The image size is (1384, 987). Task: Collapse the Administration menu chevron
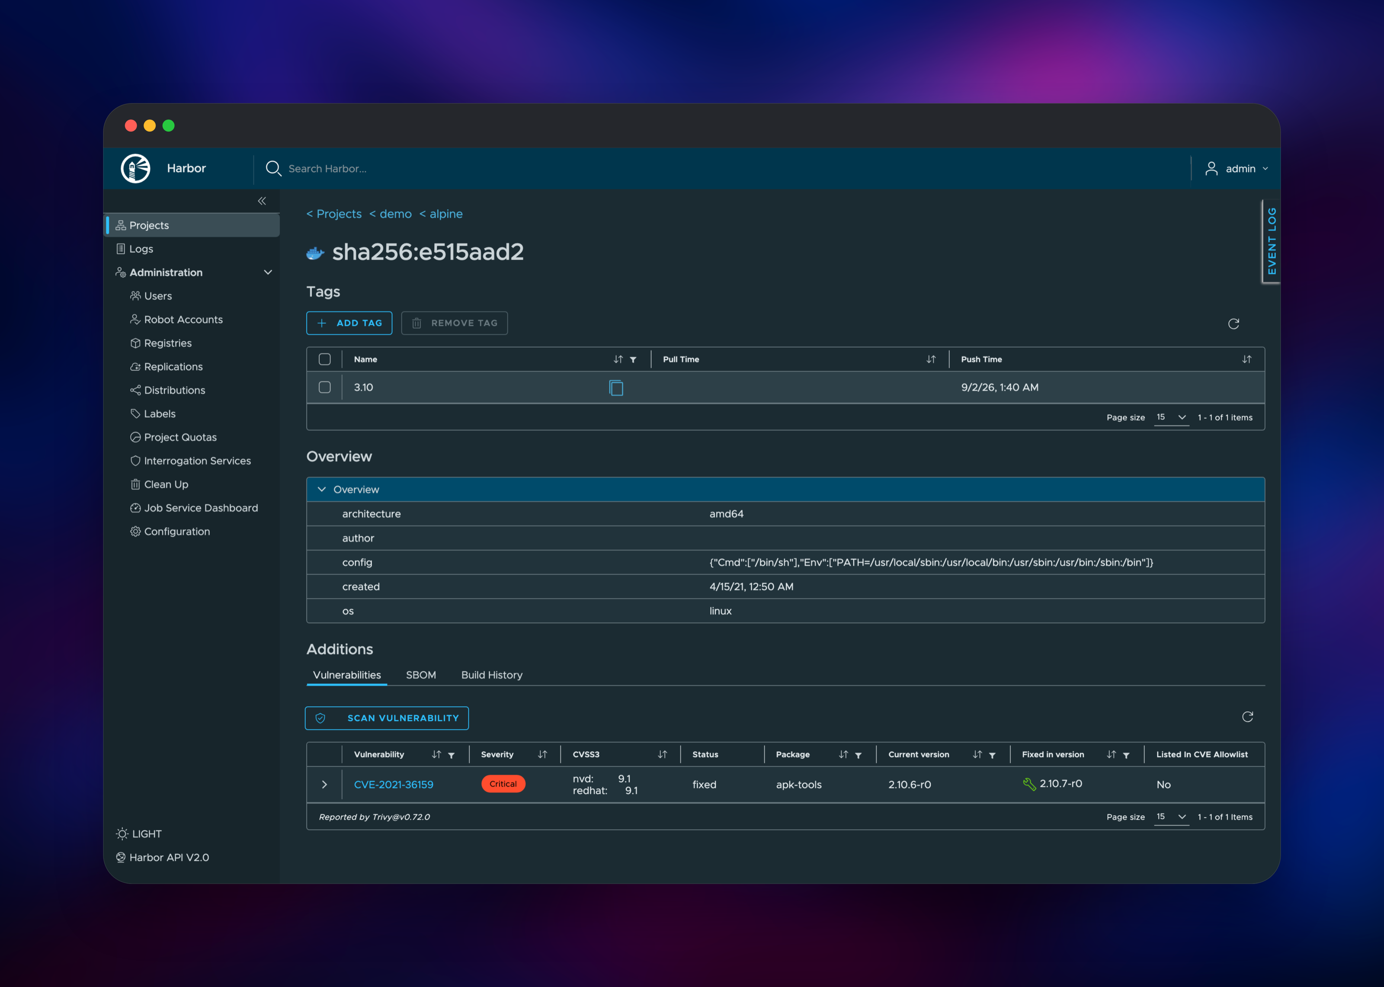pyautogui.click(x=268, y=273)
